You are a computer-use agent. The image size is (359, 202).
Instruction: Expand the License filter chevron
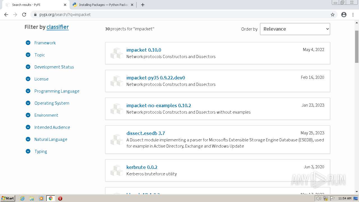(28, 79)
